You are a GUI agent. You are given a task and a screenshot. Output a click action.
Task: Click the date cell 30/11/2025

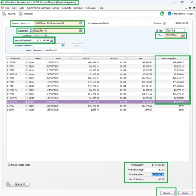60,98
